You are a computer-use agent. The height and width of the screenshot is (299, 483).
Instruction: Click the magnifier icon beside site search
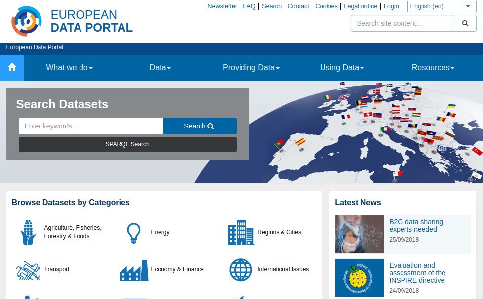(x=465, y=23)
